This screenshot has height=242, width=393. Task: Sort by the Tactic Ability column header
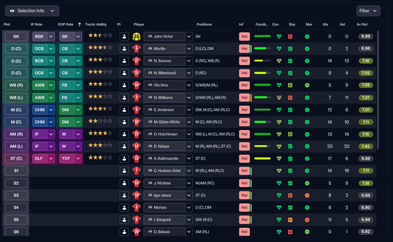[x=96, y=25]
